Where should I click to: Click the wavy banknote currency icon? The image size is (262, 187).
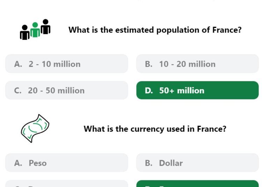pos(35,128)
